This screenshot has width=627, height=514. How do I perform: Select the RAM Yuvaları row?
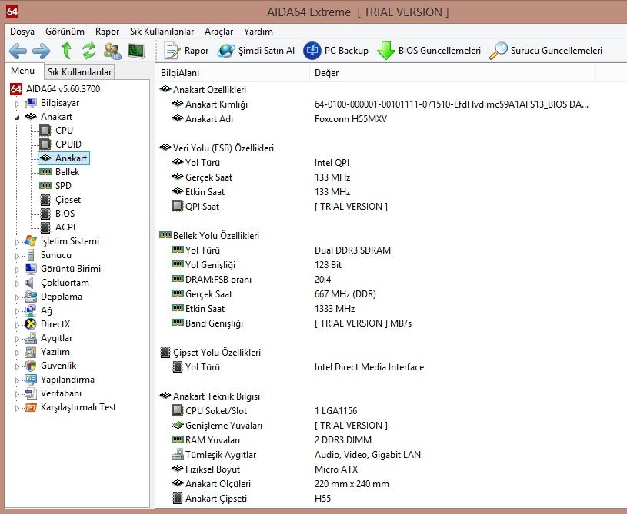point(391,439)
